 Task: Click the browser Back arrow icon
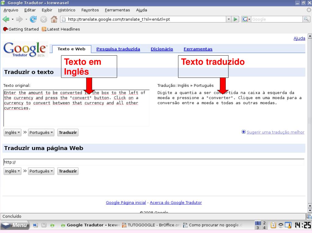[x=6, y=19]
